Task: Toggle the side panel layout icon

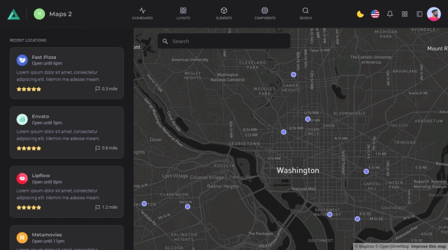Action: [x=419, y=14]
